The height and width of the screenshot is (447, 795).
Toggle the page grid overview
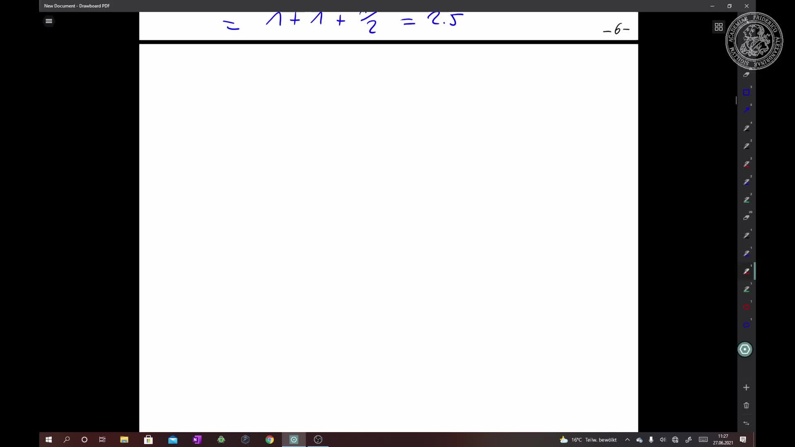(x=718, y=26)
